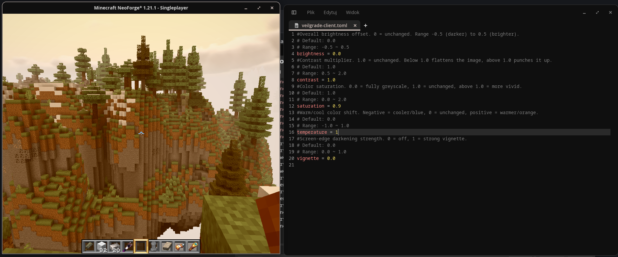Click the "temperature" key on line 16
This screenshot has height=257, width=618.
312,132
